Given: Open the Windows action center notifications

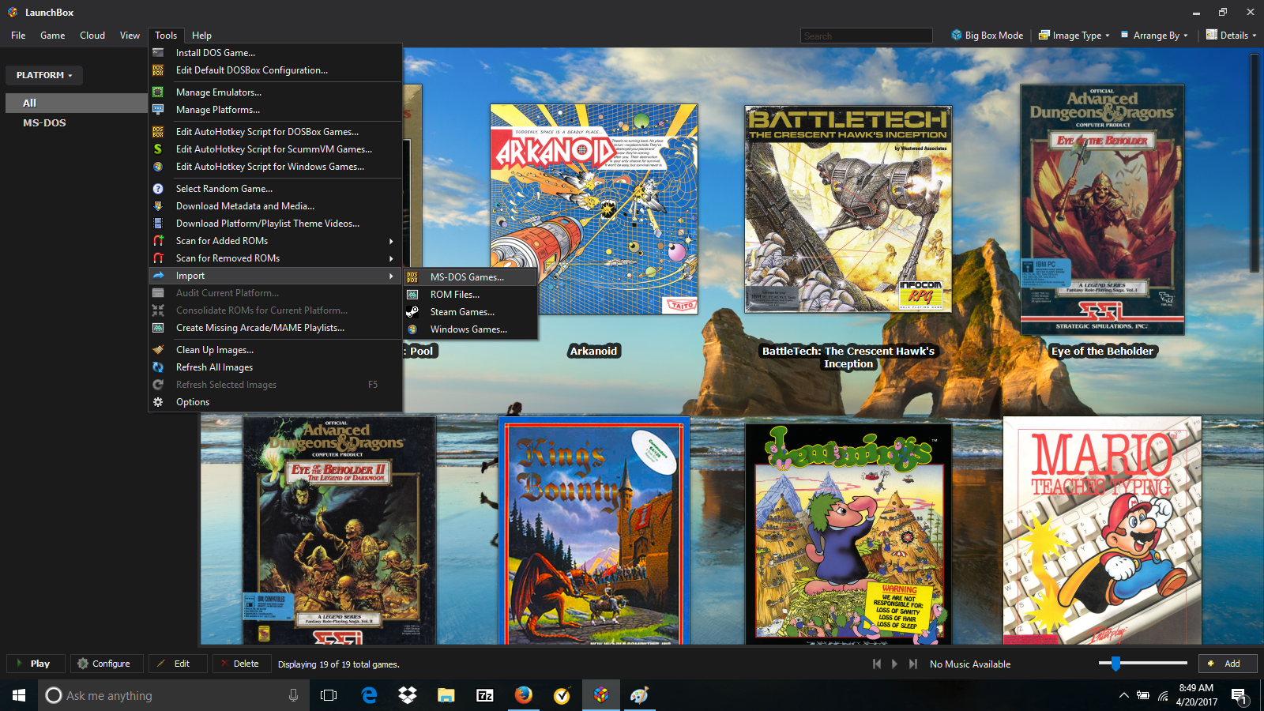Looking at the screenshot, I should coord(1239,696).
